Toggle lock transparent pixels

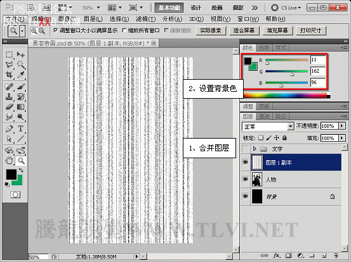click(261, 138)
